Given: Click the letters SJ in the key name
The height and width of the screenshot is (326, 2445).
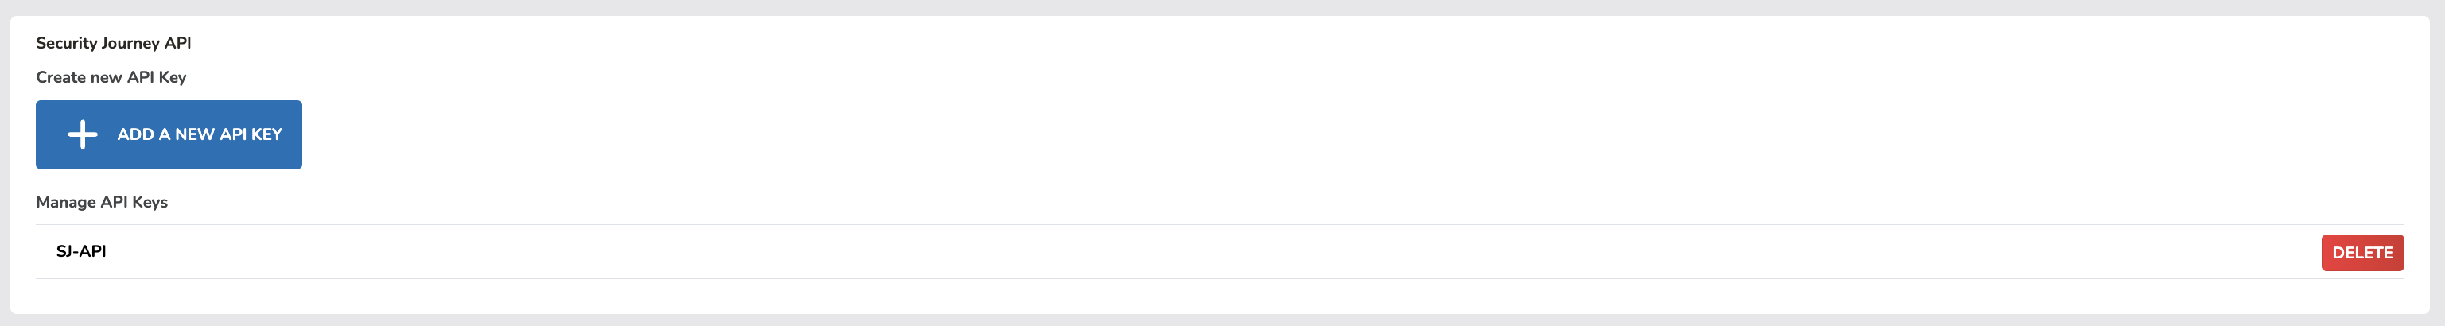Looking at the screenshot, I should (64, 251).
